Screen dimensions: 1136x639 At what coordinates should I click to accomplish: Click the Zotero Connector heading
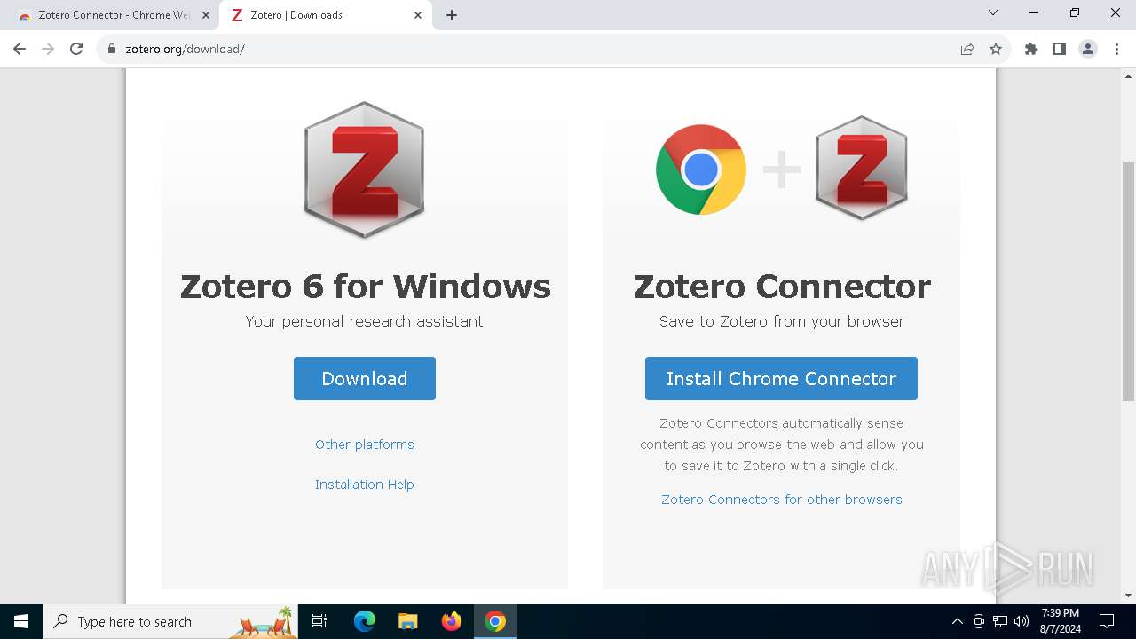(x=782, y=287)
